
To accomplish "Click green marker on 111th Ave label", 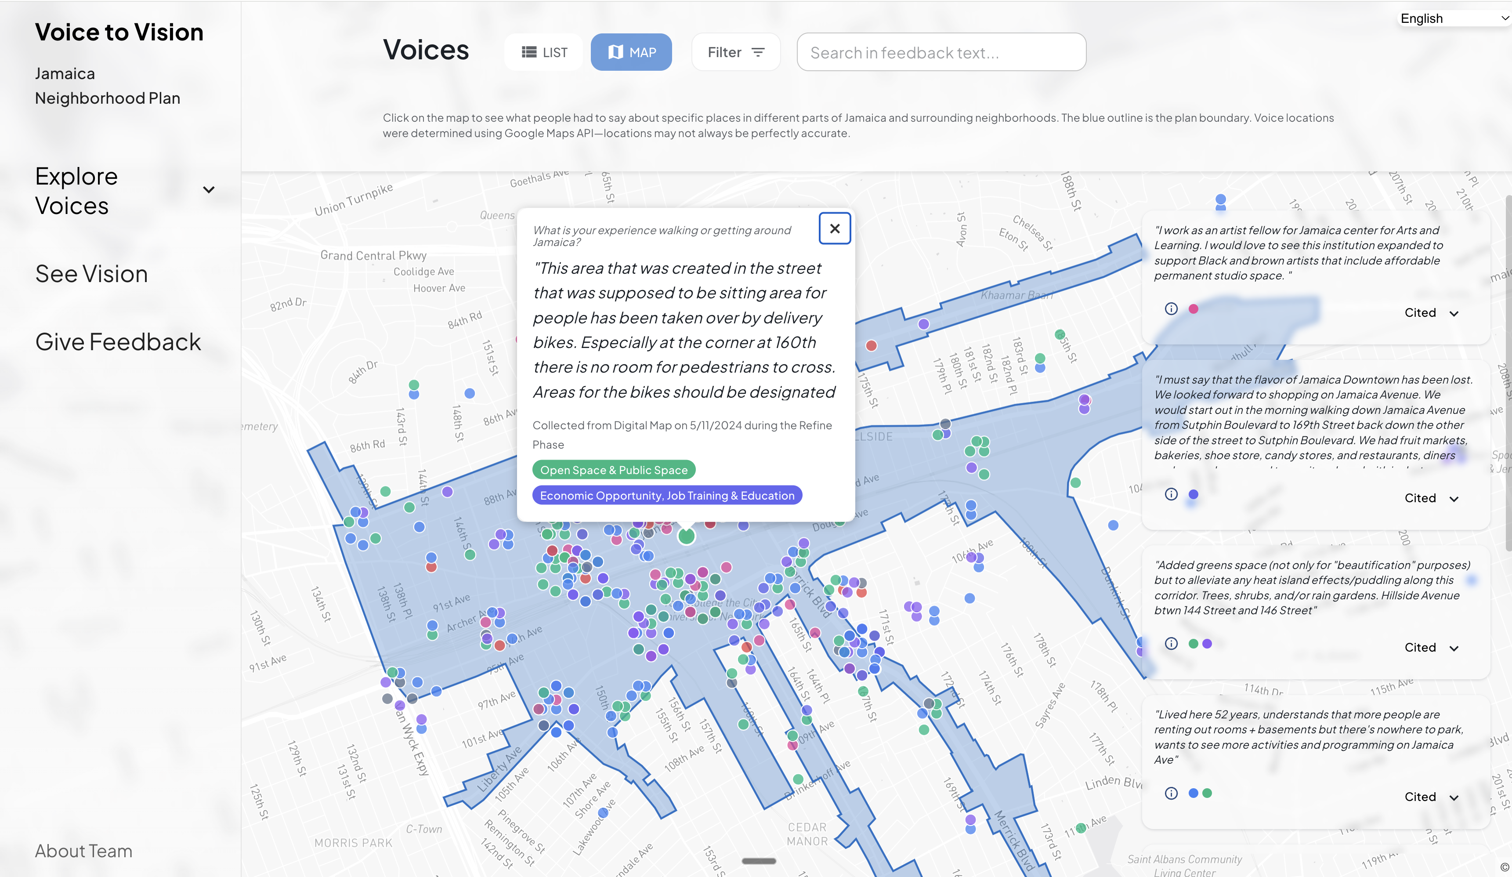I will [x=1081, y=828].
